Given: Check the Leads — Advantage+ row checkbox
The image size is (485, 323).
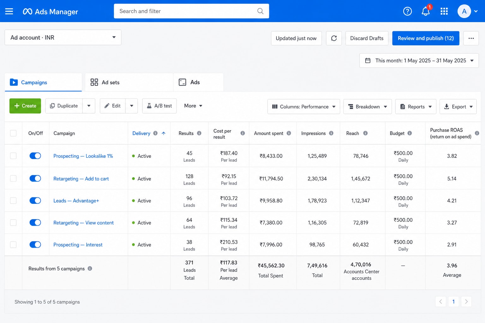Looking at the screenshot, I should (x=13, y=201).
